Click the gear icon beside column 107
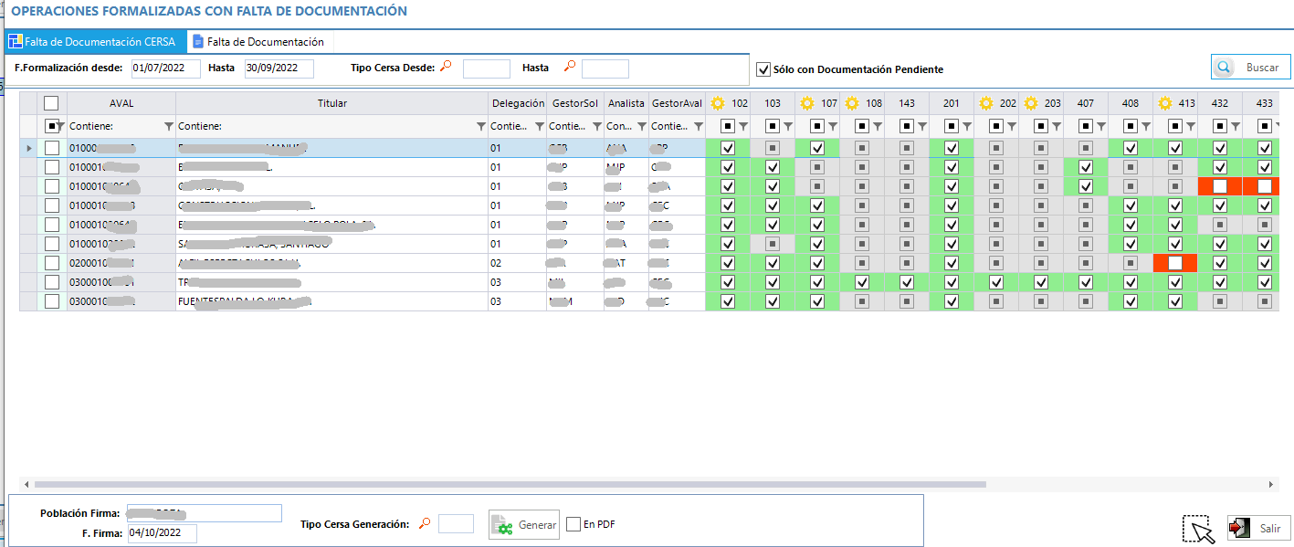Viewport: 1294px width, 547px height. [x=807, y=103]
